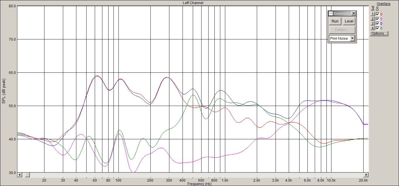Click overlay Set button 4
This screenshot has height=186, width=399.
click(x=373, y=28)
